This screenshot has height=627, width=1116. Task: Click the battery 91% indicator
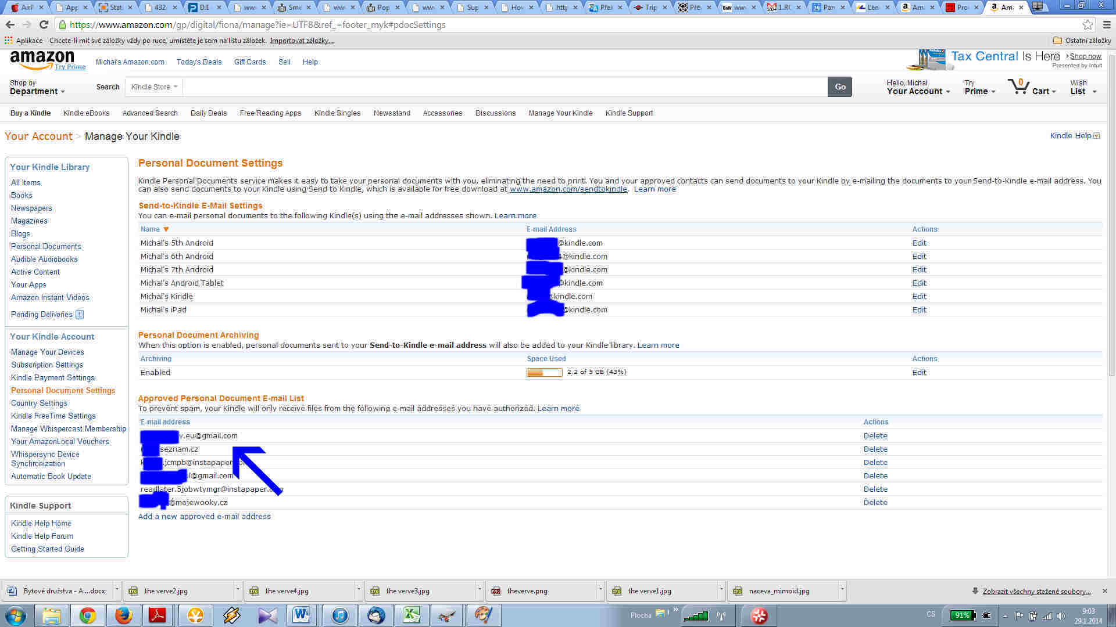963,615
